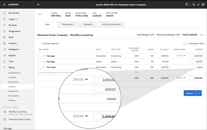Screen dimensions: 207x130
Task: Open Insights in the sidebar
Action: click(x=12, y=55)
